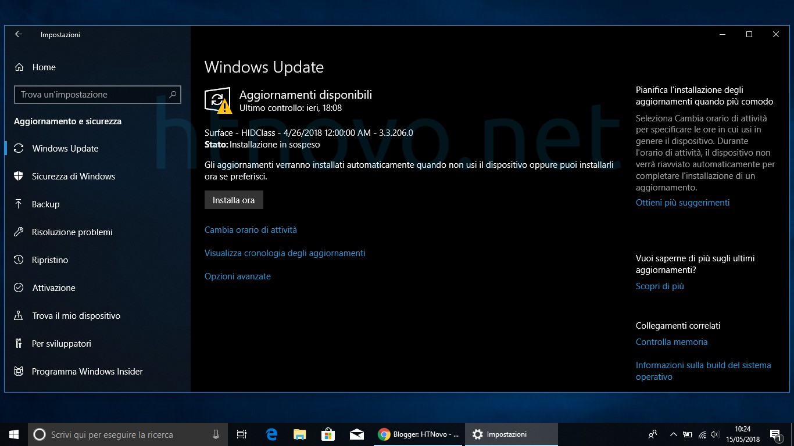Image resolution: width=794 pixels, height=446 pixels.
Task: Focus 'Scrivi qui per eseguire la ricerca' box
Action: (x=128, y=434)
